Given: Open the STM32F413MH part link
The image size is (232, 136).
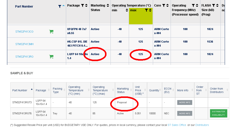Looking at the screenshot, I should click(x=24, y=44).
